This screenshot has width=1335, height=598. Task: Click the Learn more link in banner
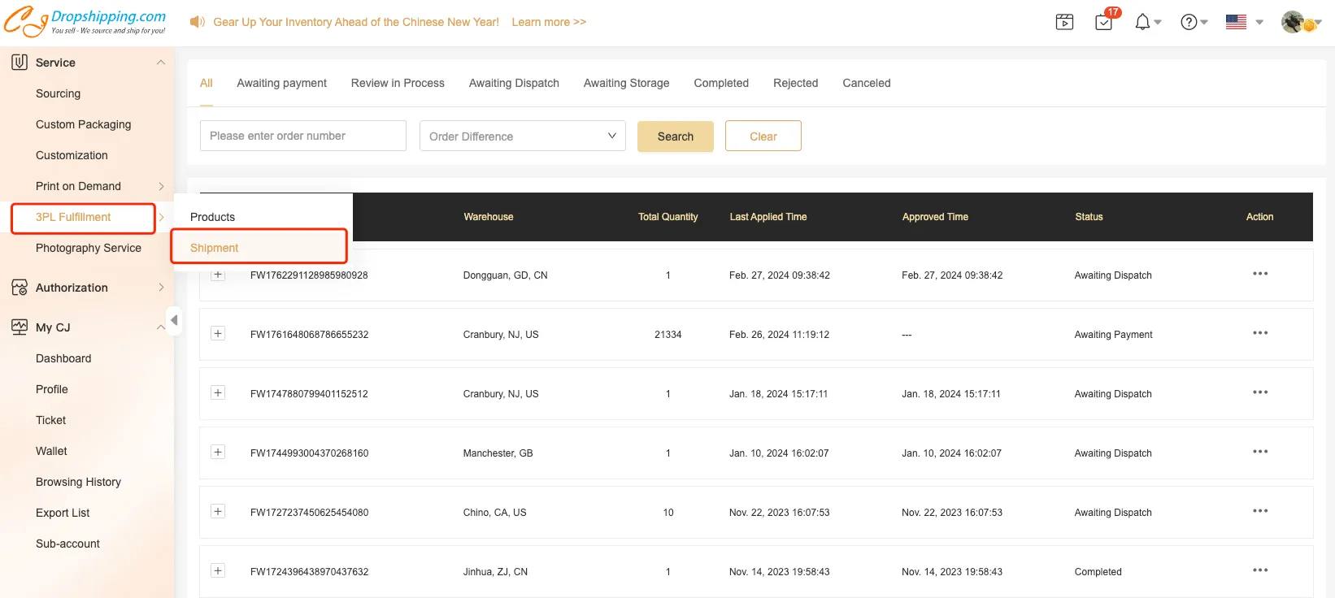(549, 22)
